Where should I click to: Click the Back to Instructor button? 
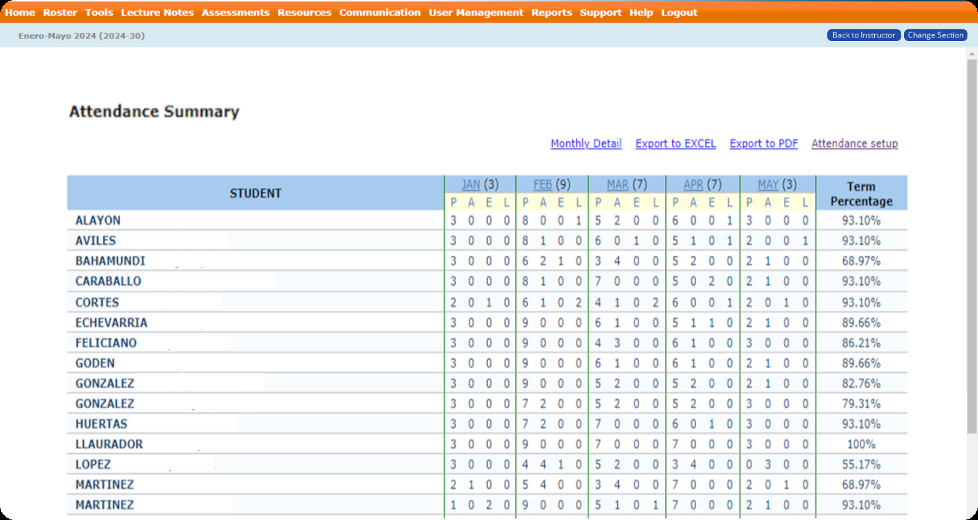[x=863, y=35]
